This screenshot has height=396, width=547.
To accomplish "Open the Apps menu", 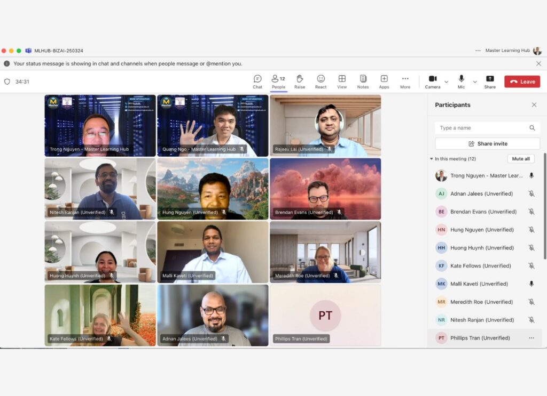I will pyautogui.click(x=384, y=82).
